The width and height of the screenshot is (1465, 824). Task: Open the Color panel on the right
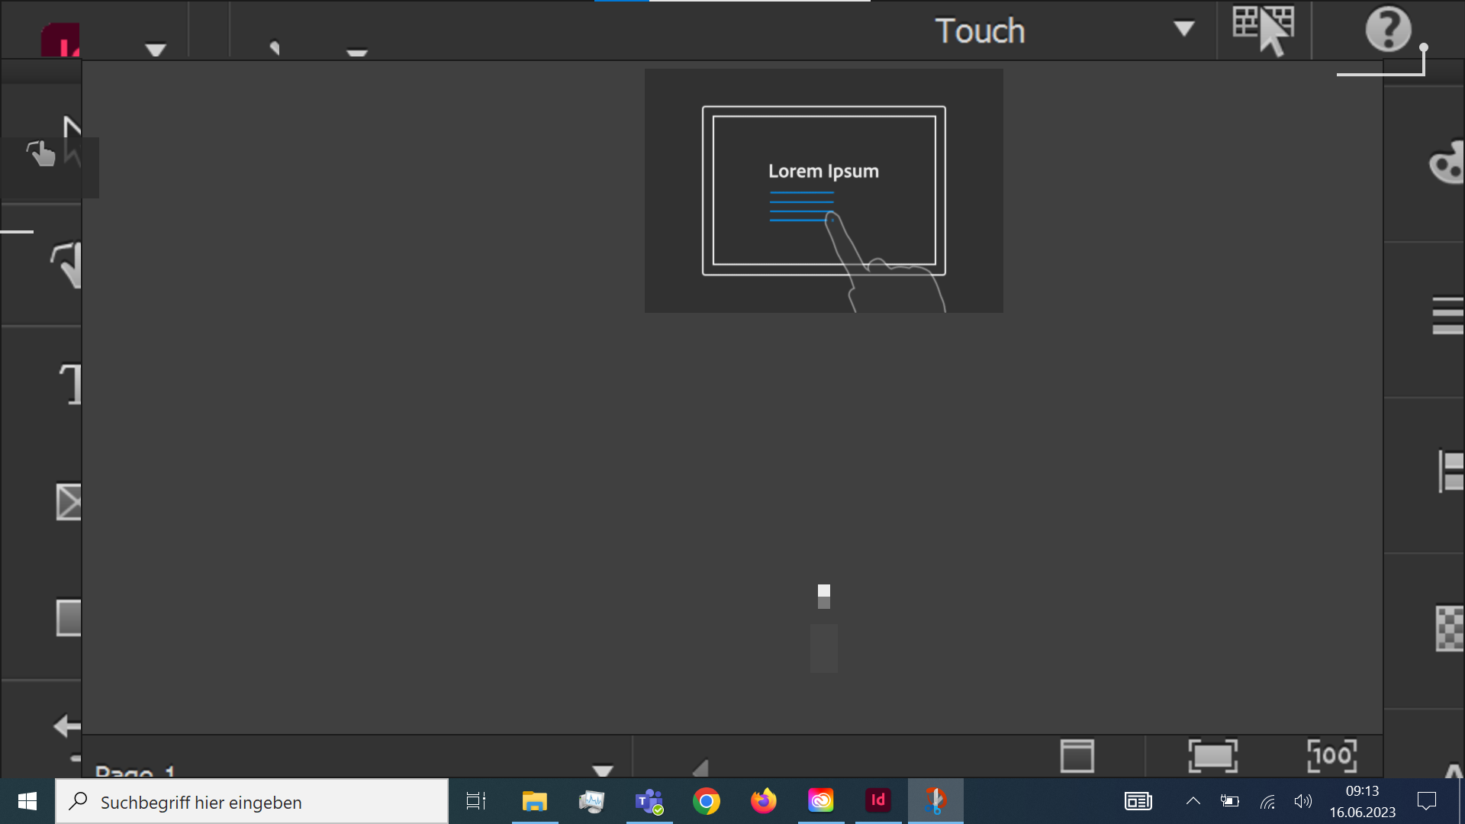click(x=1447, y=162)
